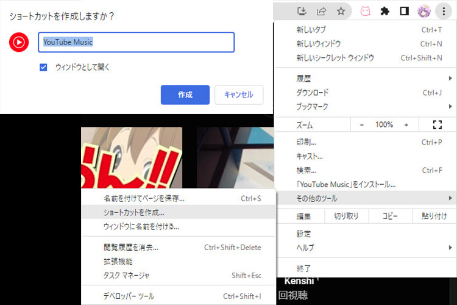
Task: Click コピー in the edit row
Action: 390,216
